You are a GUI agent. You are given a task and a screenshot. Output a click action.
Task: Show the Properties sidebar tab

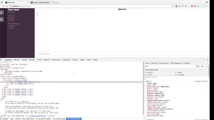(187, 63)
